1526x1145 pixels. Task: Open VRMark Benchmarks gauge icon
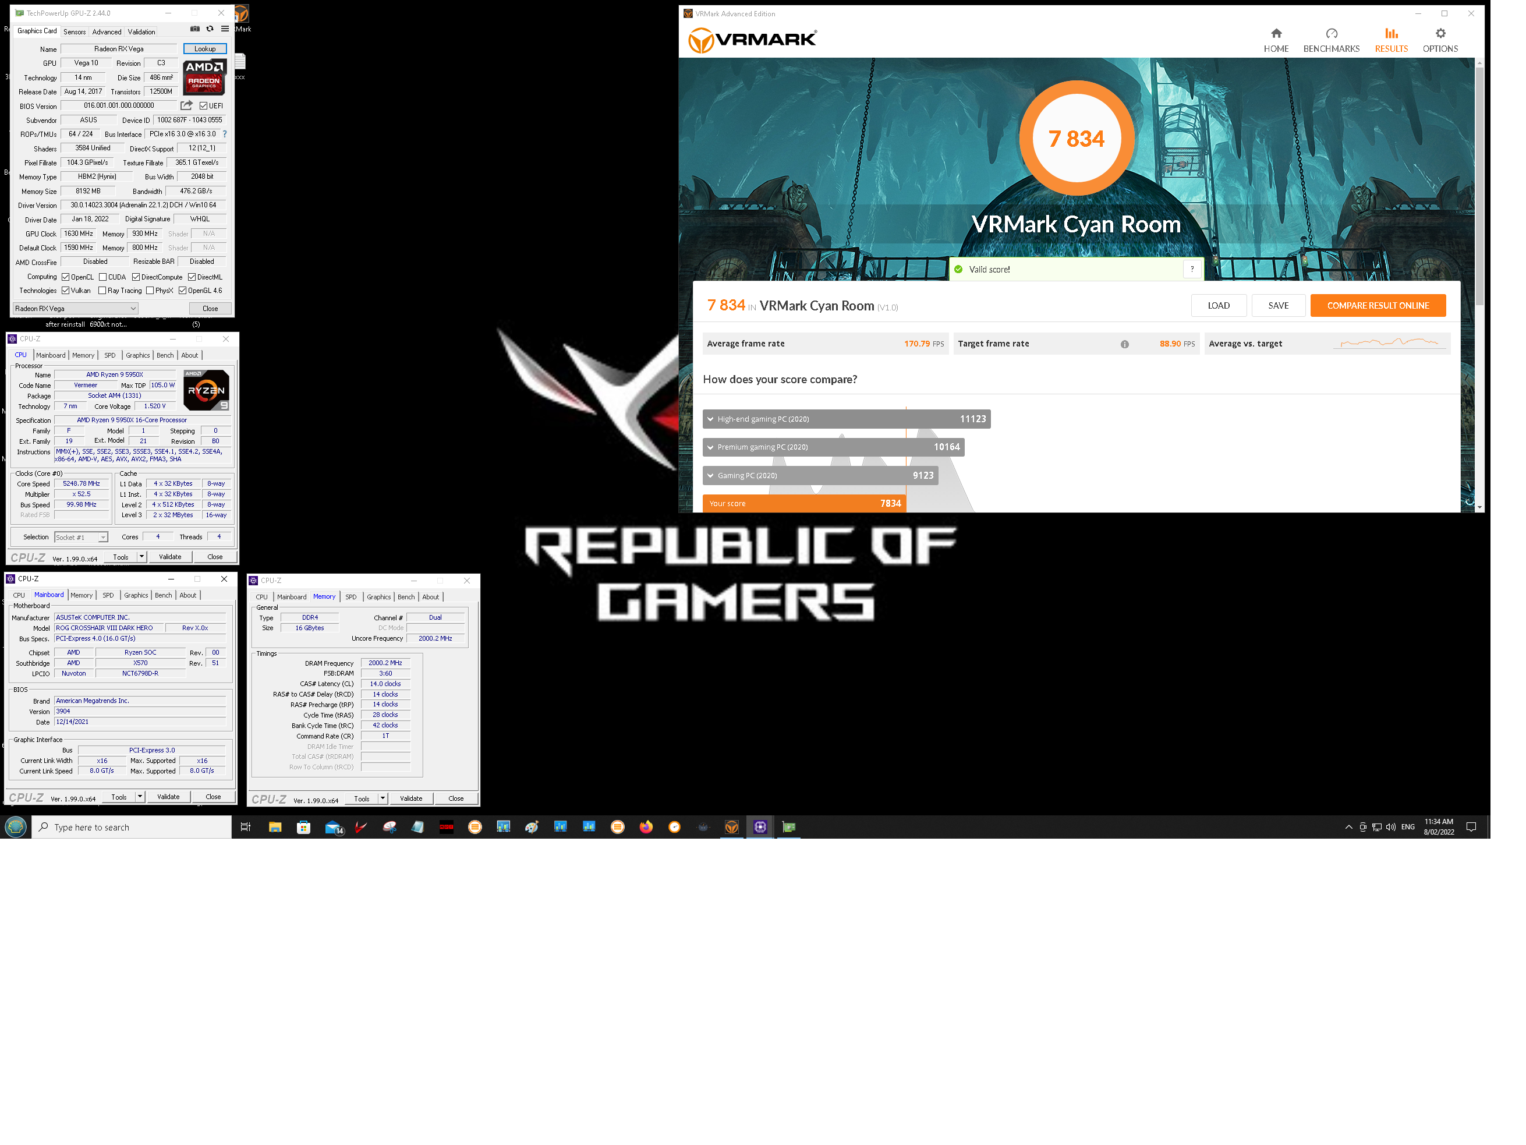click(x=1332, y=33)
